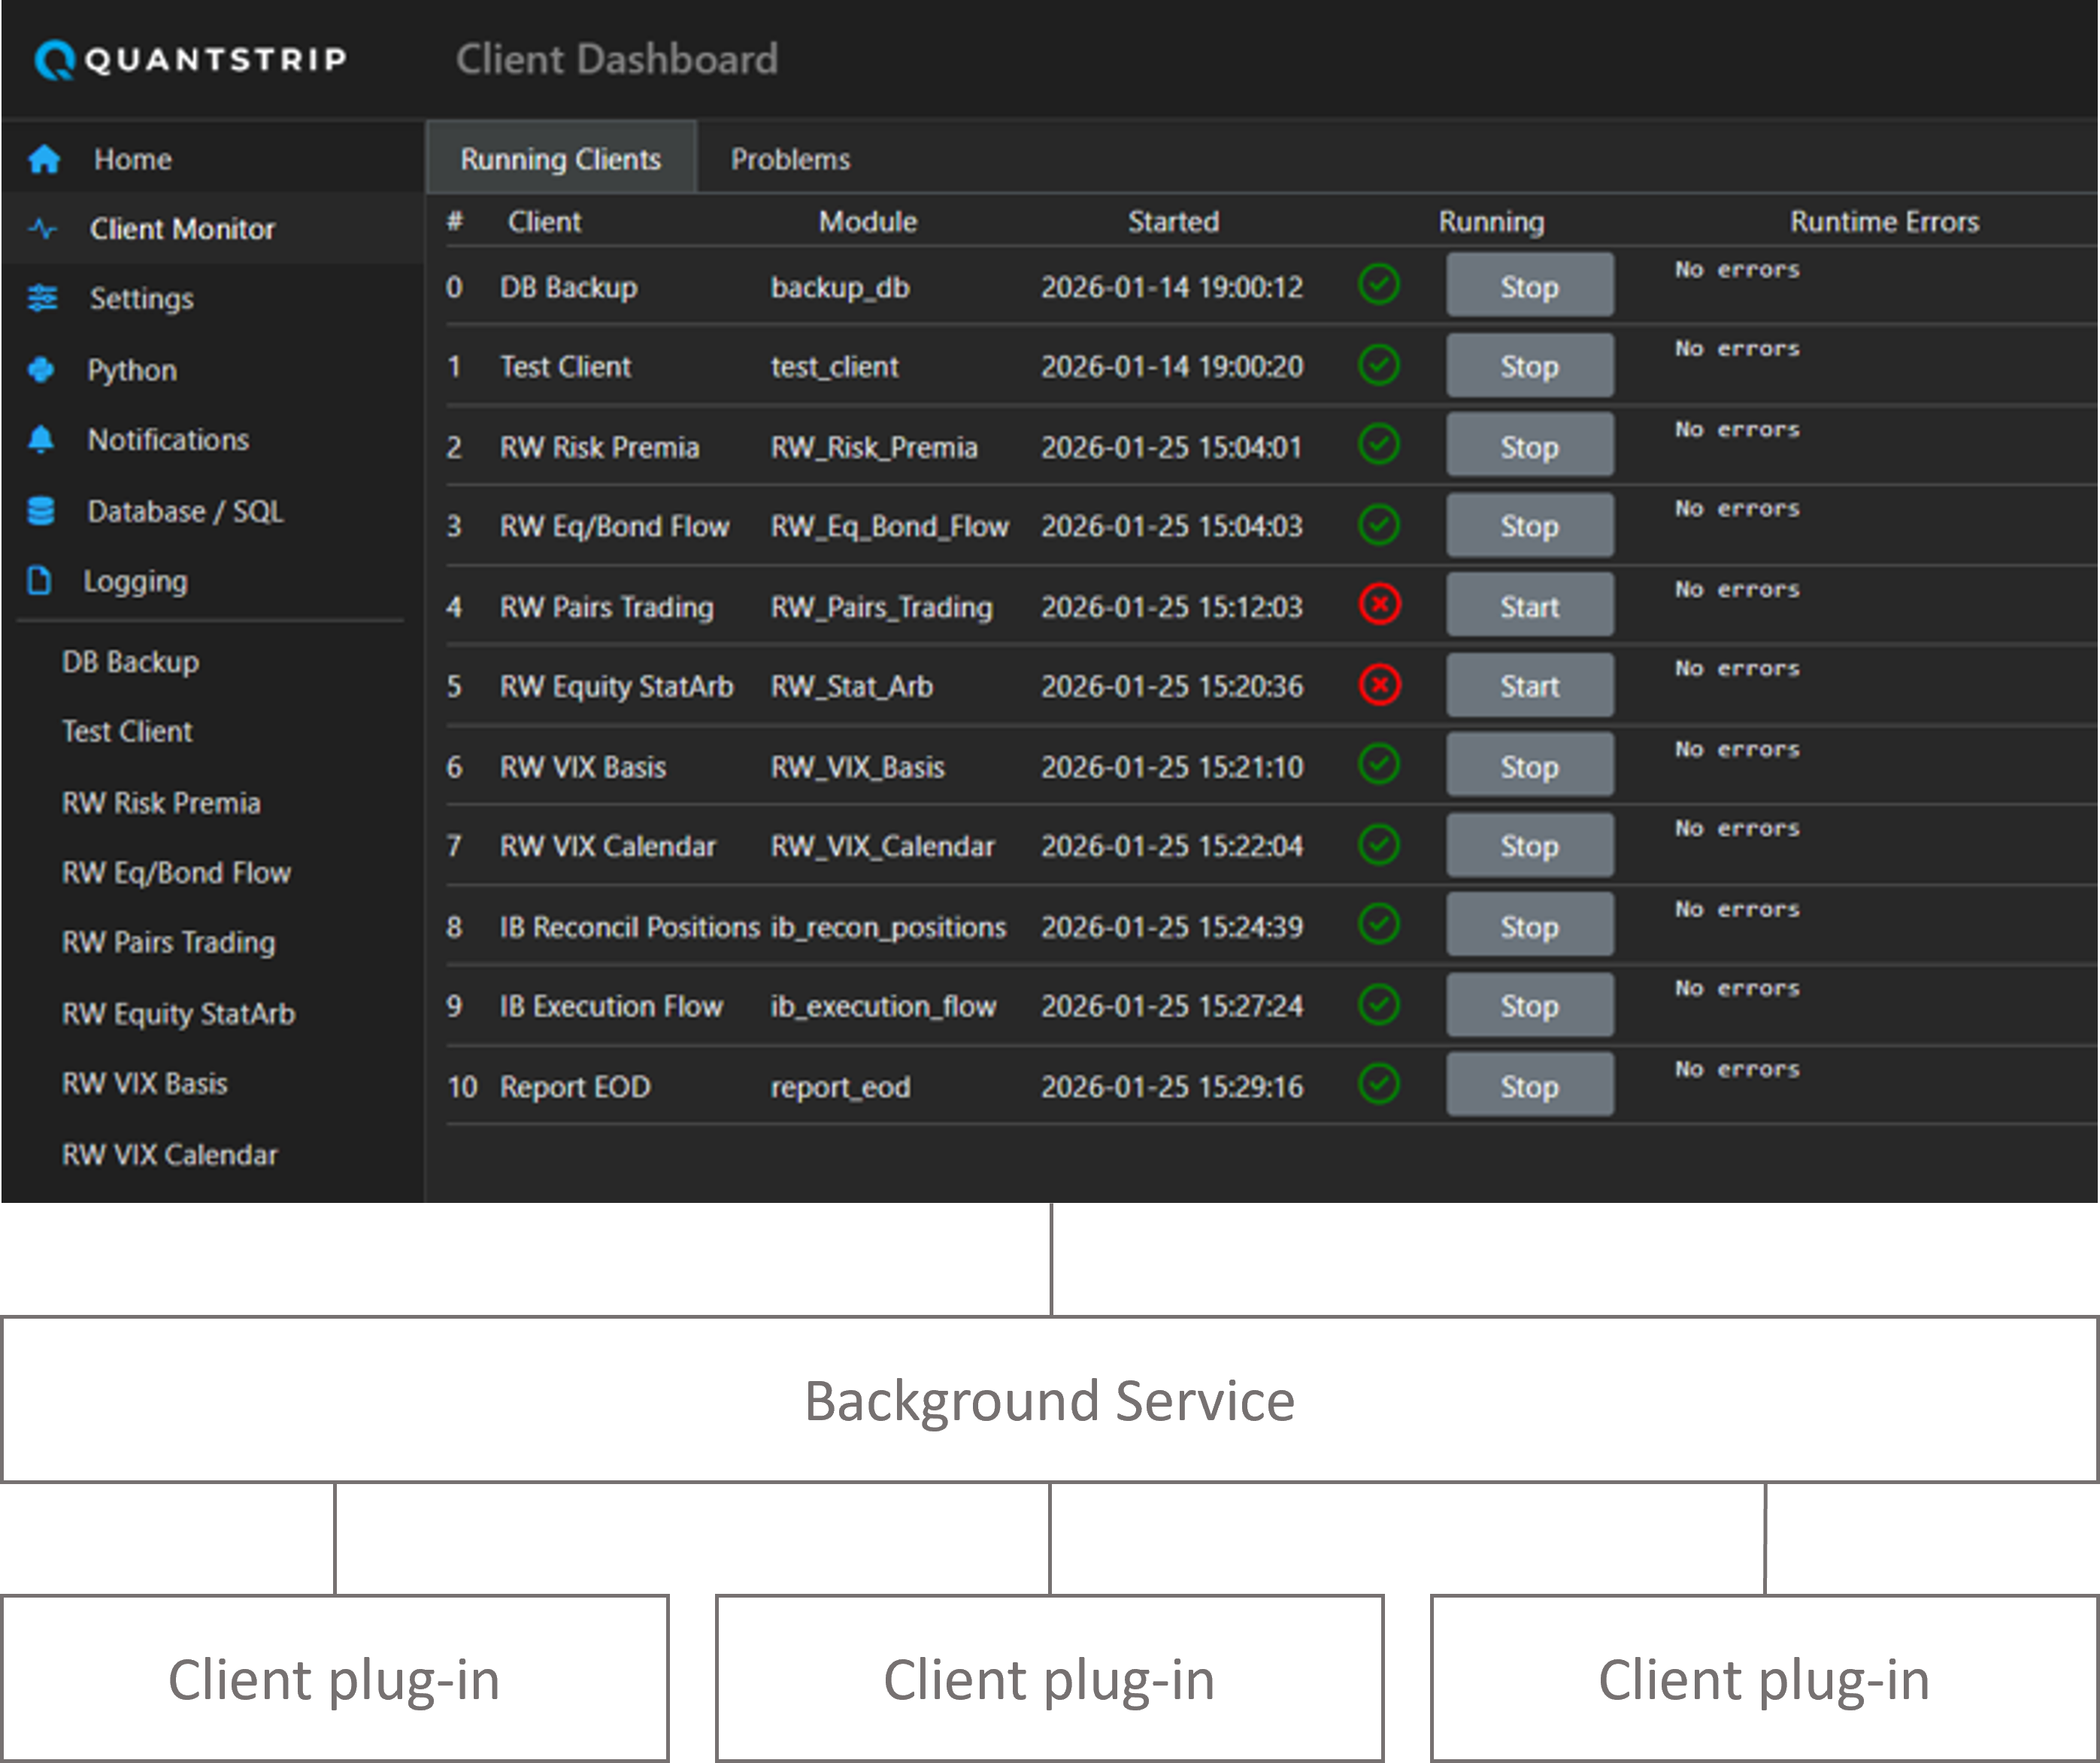Open the Logging section

pos(136,581)
